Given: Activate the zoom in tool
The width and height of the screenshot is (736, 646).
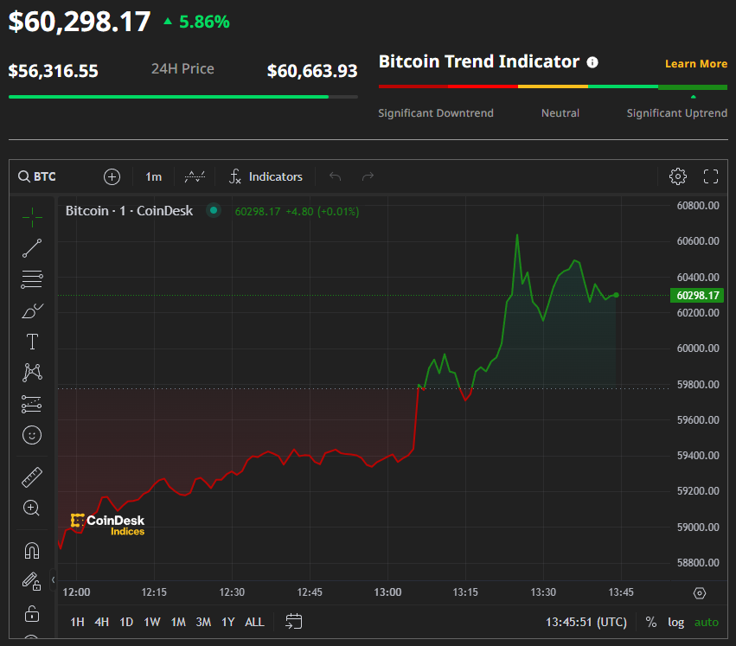Looking at the screenshot, I should 31,508.
